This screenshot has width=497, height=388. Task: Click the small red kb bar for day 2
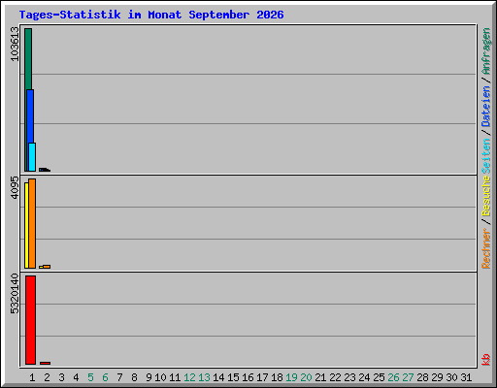[x=45, y=363]
